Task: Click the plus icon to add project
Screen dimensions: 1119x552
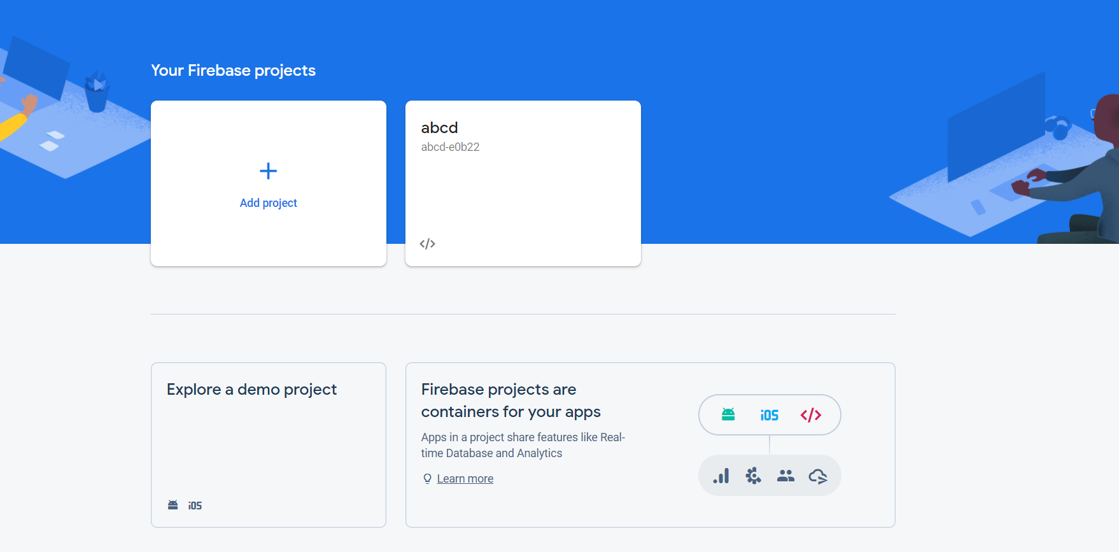Action: pos(268,171)
